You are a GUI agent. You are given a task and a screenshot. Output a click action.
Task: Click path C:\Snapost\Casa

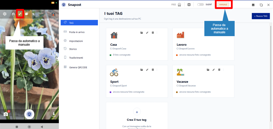click(x=118, y=49)
